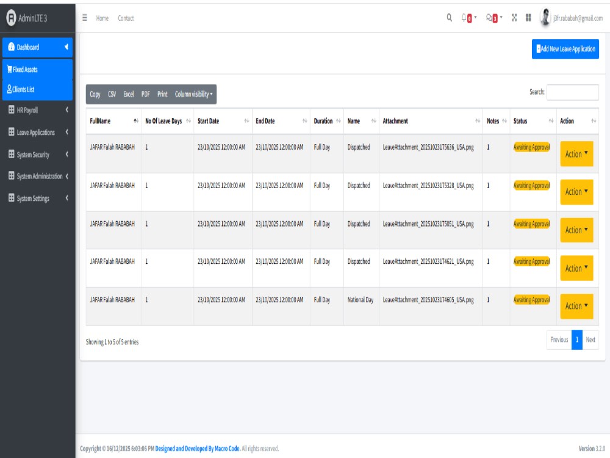Screen dimensions: 610x458
Task: Click the System Security table icon
Action: [11, 154]
